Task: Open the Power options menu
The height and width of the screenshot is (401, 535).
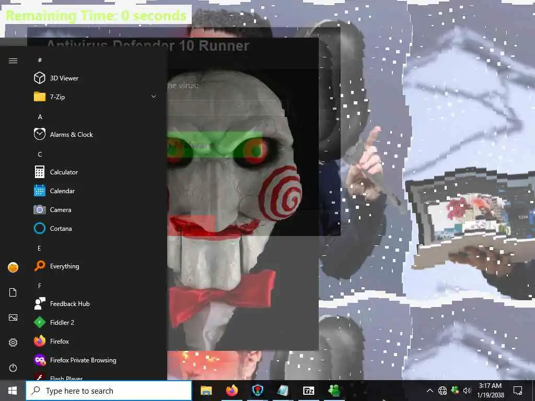Action: [13, 368]
